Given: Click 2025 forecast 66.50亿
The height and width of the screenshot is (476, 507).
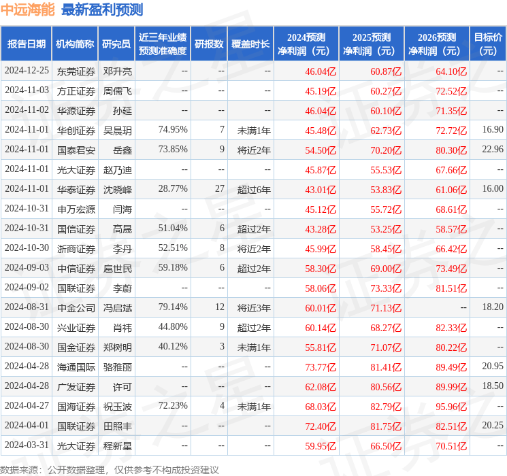Looking at the screenshot, I should (x=386, y=446).
